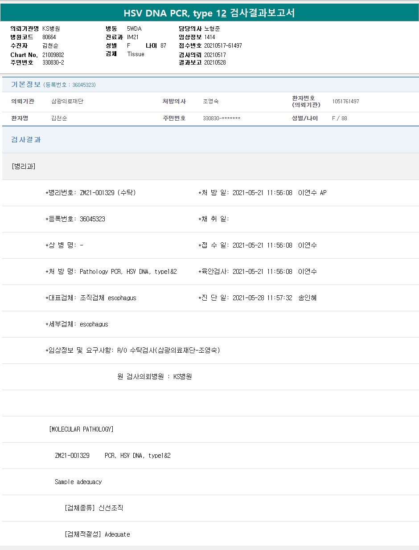419x550 pixels.
Task: Select the 진료과 value IM21
Action: point(133,37)
